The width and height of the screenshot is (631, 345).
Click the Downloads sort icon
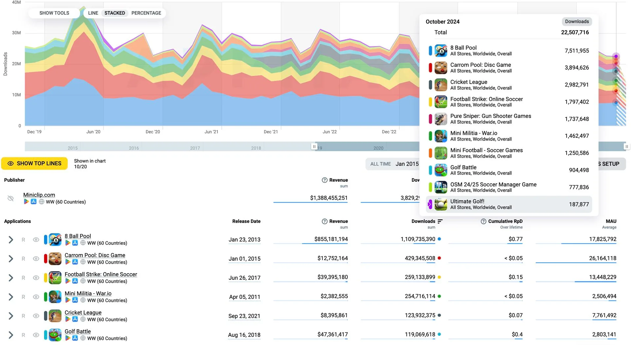tap(440, 221)
